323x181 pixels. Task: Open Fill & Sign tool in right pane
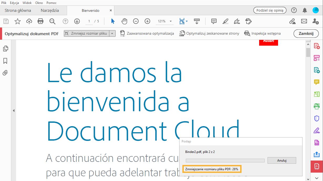click(317, 130)
